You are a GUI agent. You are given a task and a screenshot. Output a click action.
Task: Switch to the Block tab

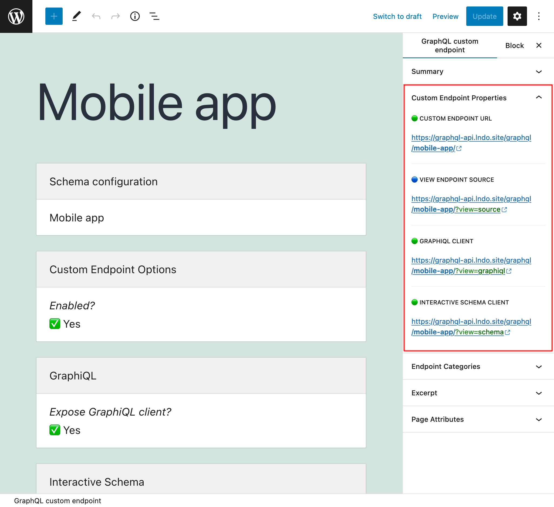(x=514, y=45)
